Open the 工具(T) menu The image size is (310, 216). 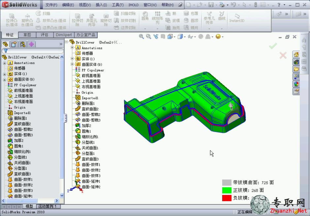coord(118,5)
